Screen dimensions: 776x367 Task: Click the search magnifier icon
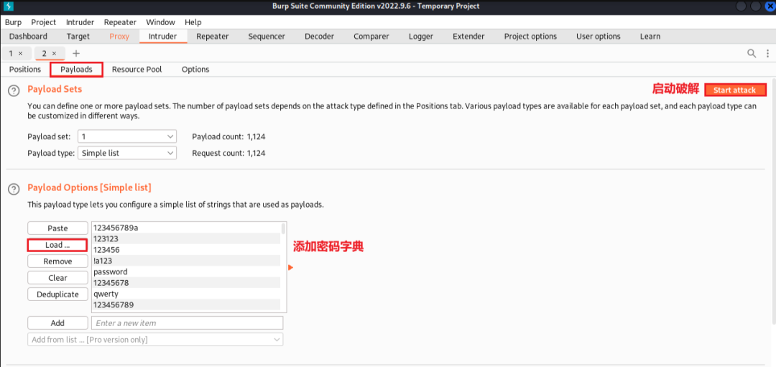pyautogui.click(x=752, y=53)
